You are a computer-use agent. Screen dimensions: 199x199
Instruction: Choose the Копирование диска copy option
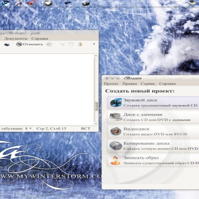(x=153, y=146)
